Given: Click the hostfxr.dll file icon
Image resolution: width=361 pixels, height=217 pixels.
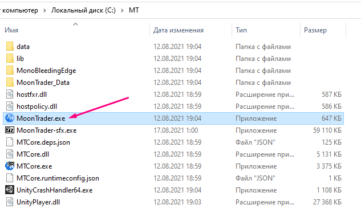Looking at the screenshot, I should tap(10, 94).
